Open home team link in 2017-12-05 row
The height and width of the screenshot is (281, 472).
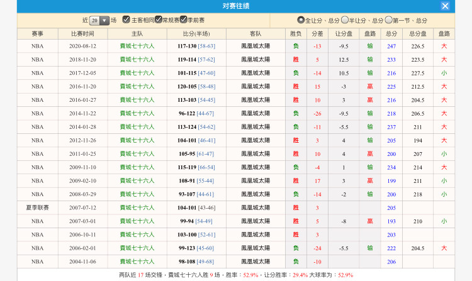point(137,73)
